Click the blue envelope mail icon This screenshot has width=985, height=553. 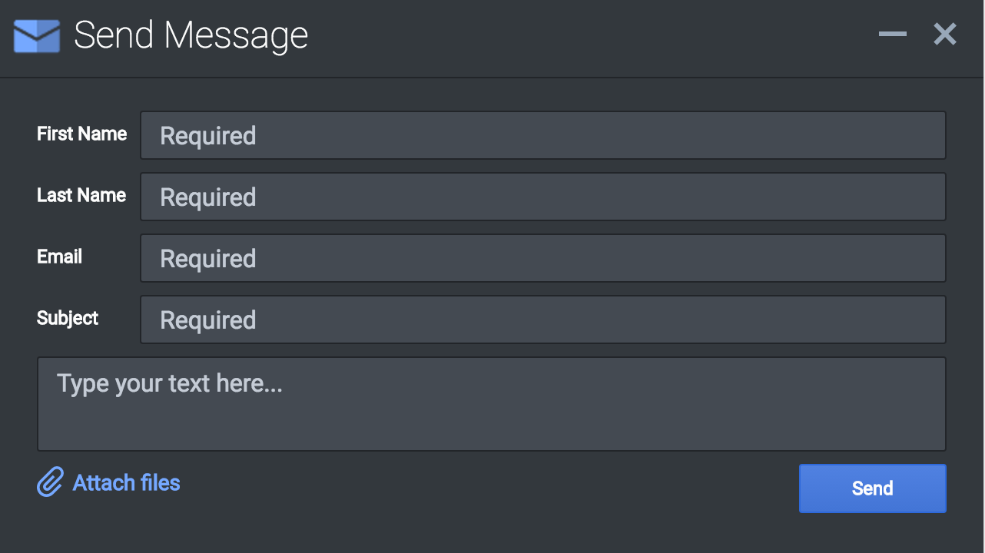coord(37,35)
